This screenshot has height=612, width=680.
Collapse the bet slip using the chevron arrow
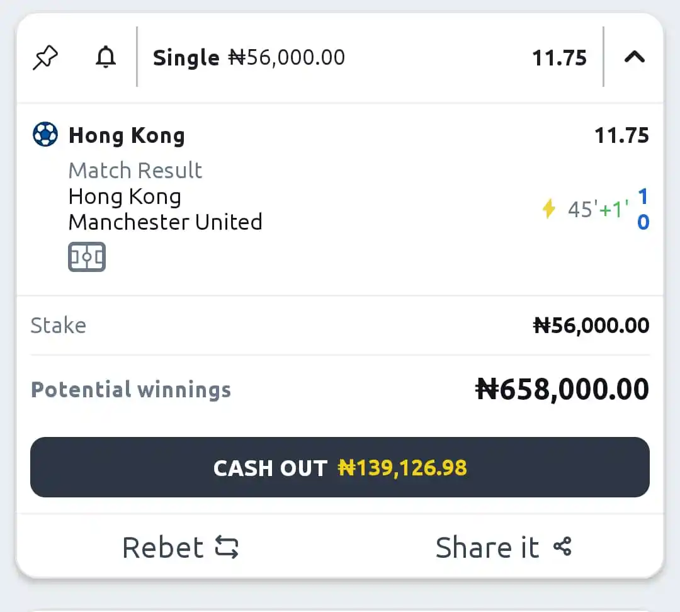point(635,57)
